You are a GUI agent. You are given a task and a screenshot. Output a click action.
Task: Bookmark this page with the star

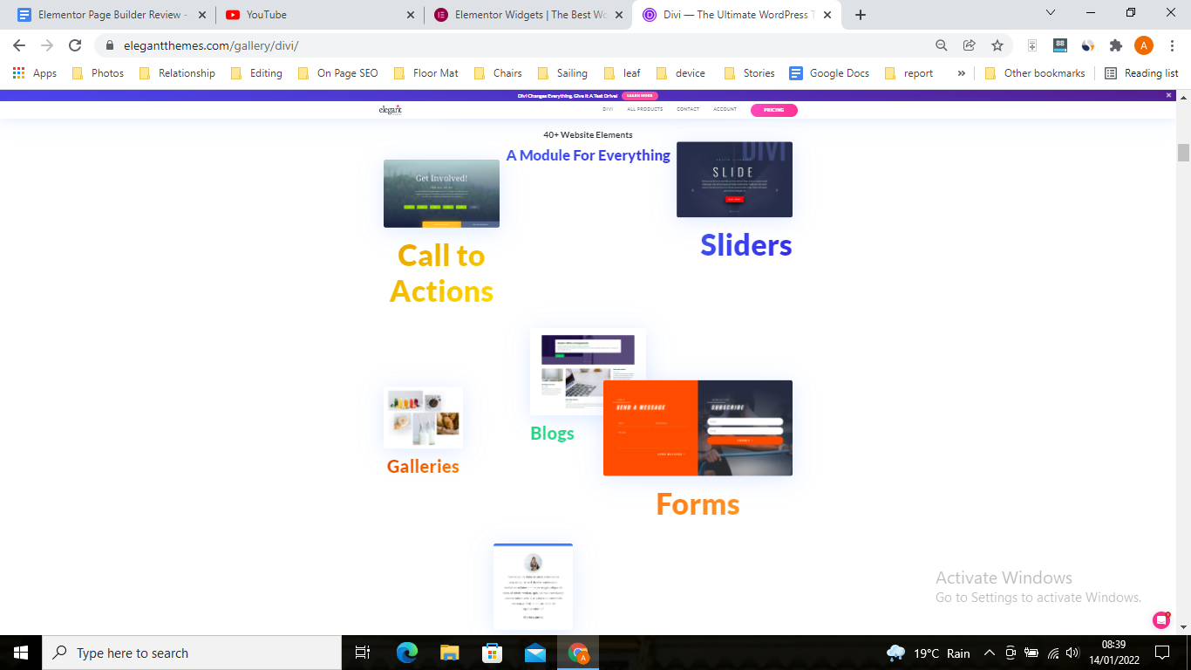pyautogui.click(x=997, y=45)
